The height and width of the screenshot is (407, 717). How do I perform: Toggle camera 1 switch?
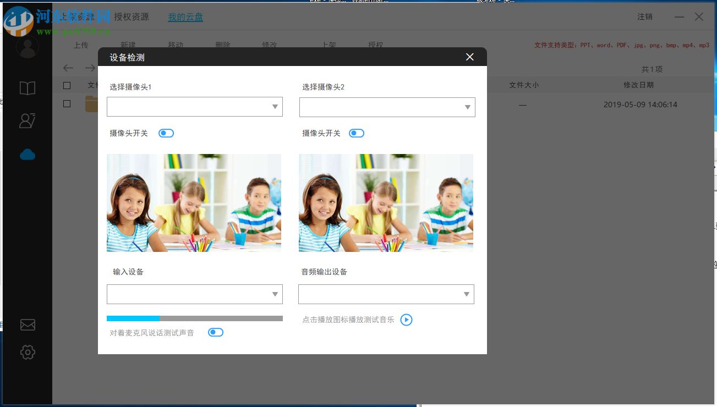click(166, 133)
